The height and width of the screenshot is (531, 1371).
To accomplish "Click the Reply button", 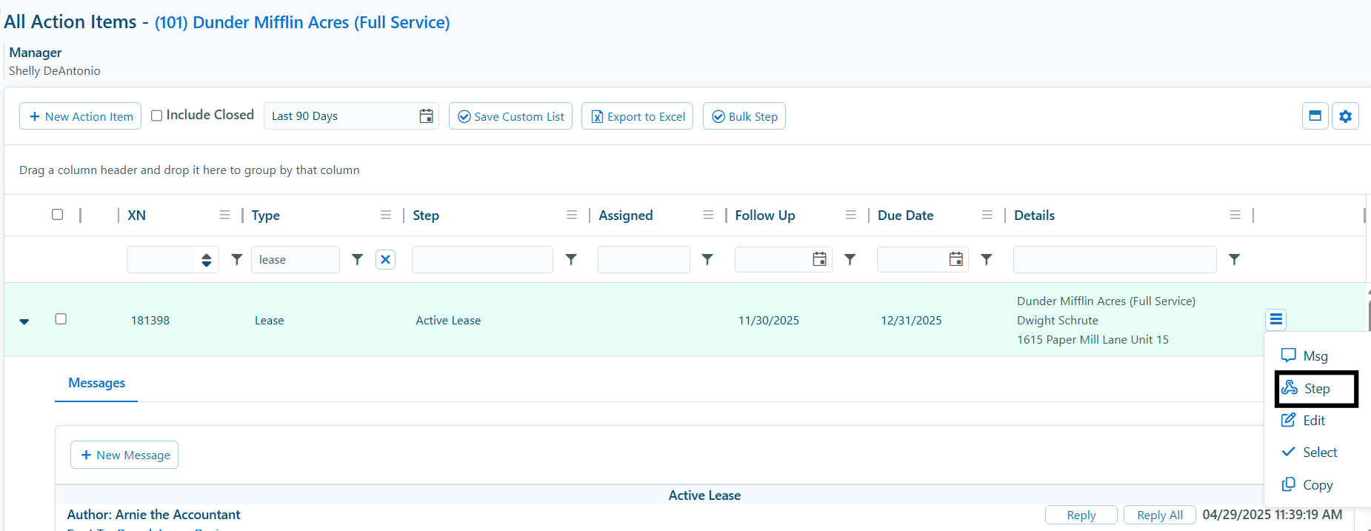I will coord(1081,515).
